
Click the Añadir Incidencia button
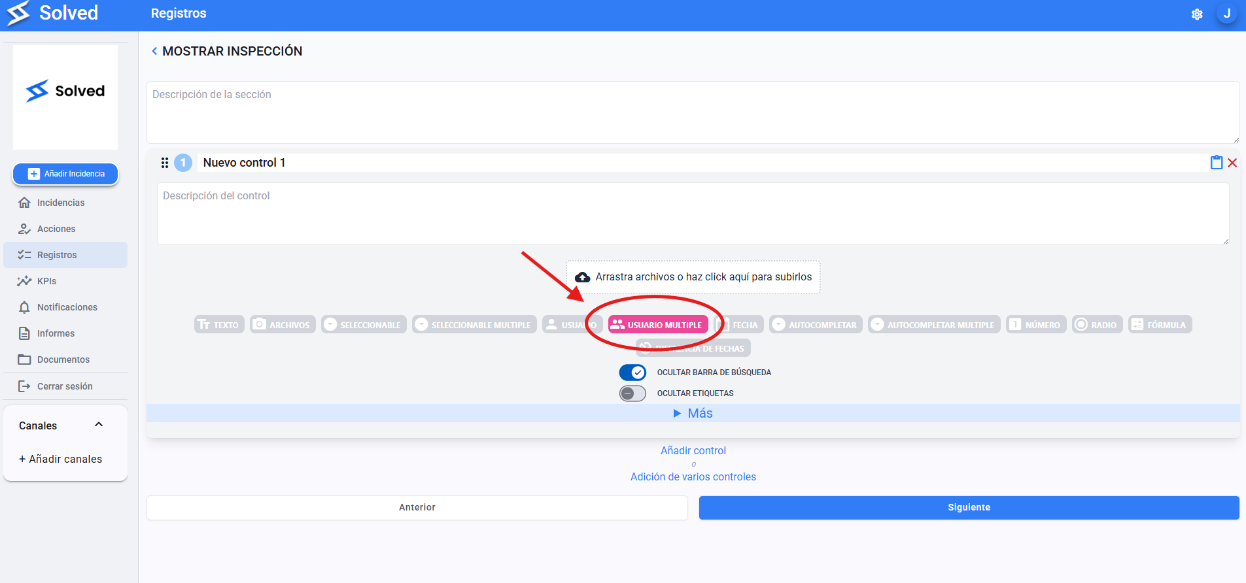65,174
